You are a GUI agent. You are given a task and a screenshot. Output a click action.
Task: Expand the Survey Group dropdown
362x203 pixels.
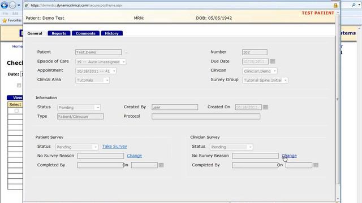(285, 80)
